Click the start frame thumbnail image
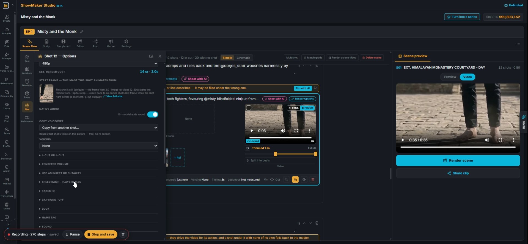528x244 pixels. [46, 93]
